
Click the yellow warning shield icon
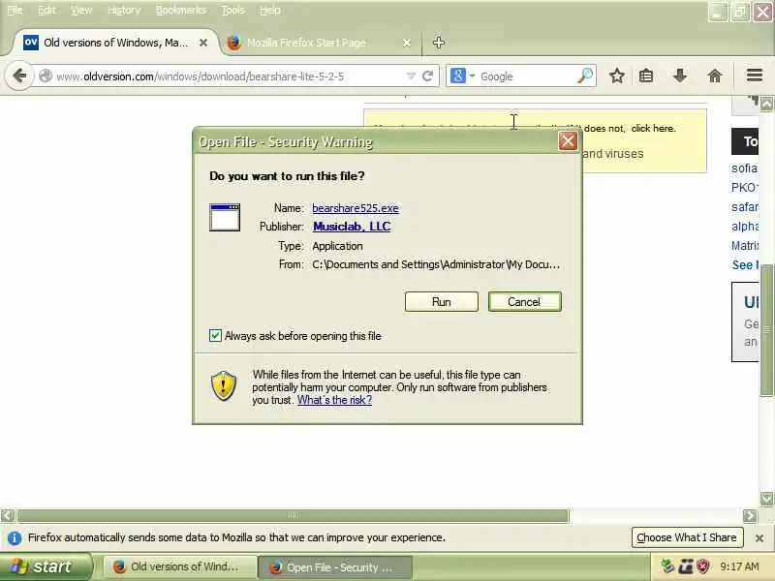[224, 385]
